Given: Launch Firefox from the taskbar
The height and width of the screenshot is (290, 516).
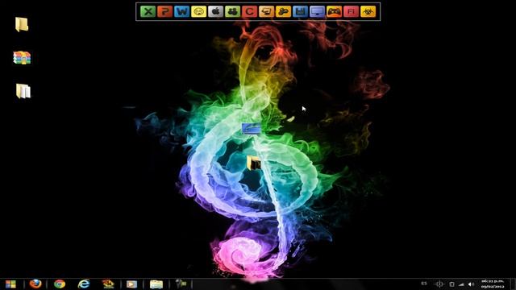Looking at the screenshot, I should coord(35,284).
